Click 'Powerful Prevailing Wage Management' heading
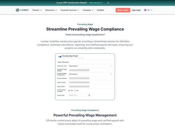The width and height of the screenshot is (175, 128). coord(85,115)
